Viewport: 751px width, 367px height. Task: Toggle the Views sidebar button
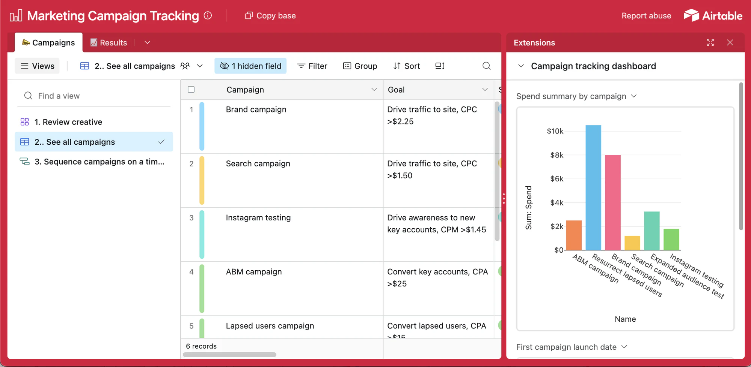37,66
